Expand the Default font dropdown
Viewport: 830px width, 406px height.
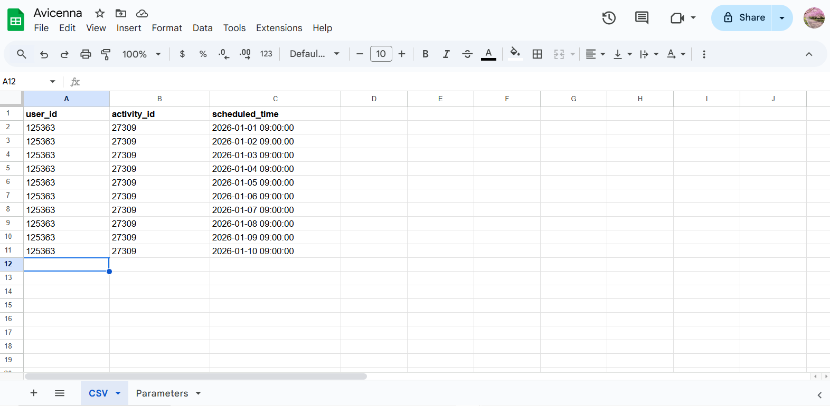[x=314, y=54]
